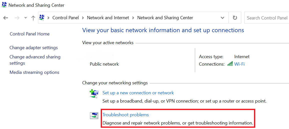Click the Control Panel icon in address bar
289x129 pixels.
[42, 18]
